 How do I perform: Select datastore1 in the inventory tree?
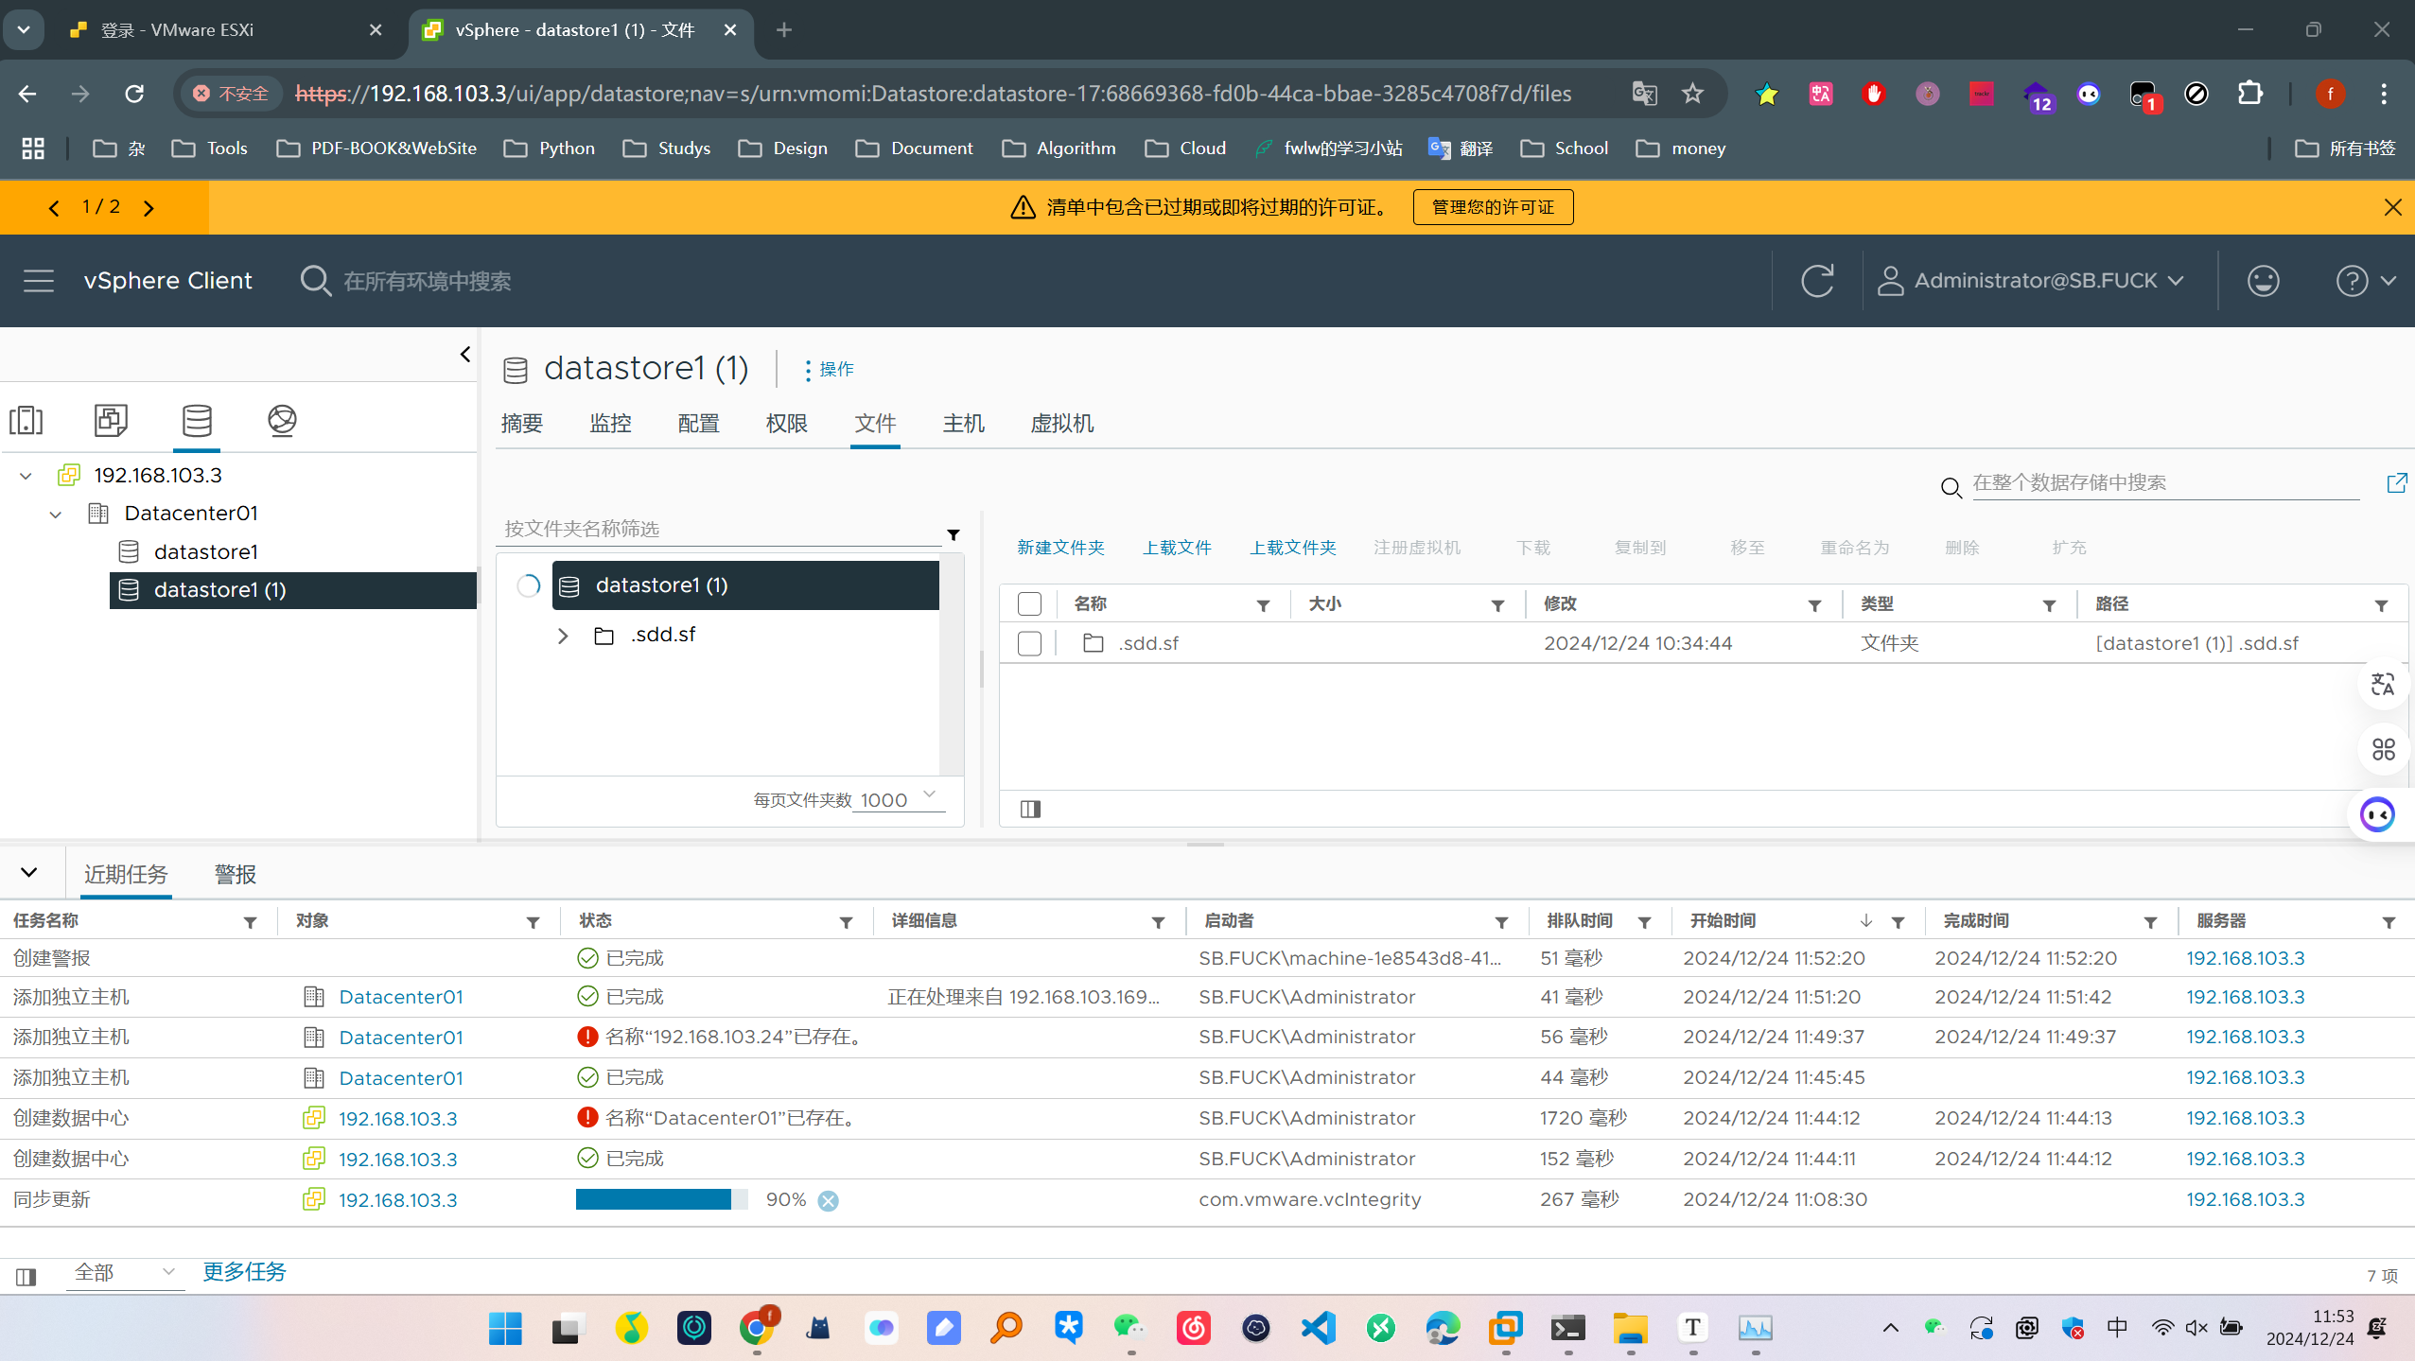(x=205, y=551)
